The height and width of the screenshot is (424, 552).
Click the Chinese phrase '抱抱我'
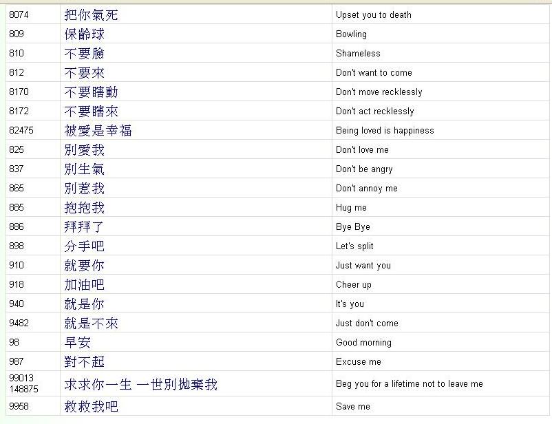(85, 208)
